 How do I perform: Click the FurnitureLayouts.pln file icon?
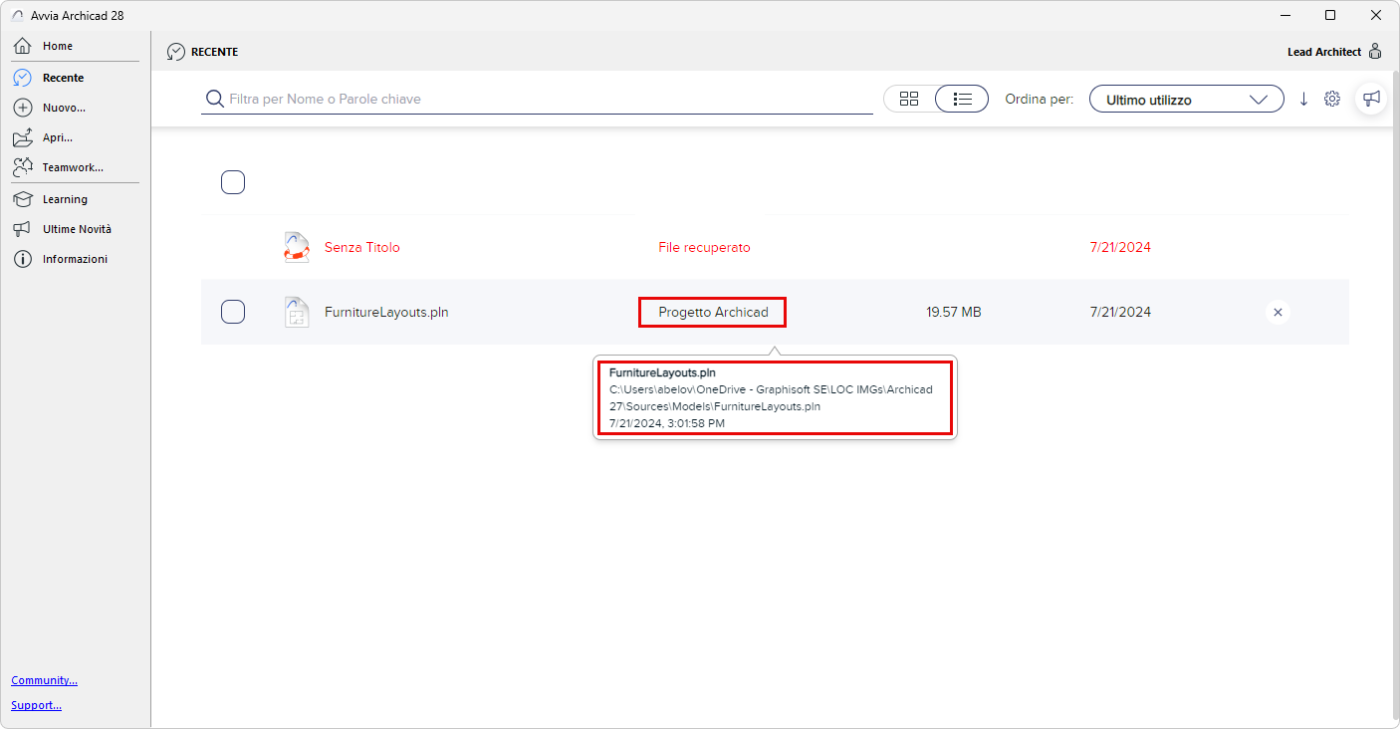(297, 312)
